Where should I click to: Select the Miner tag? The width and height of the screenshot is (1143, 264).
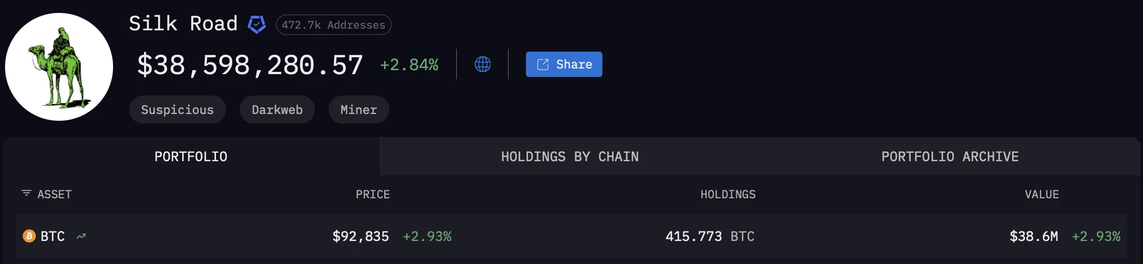(358, 110)
